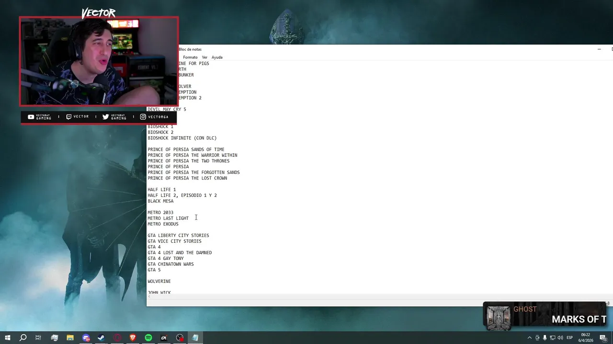
Task: Click the line GTA 4 GAY TONY
Action: [x=166, y=258]
